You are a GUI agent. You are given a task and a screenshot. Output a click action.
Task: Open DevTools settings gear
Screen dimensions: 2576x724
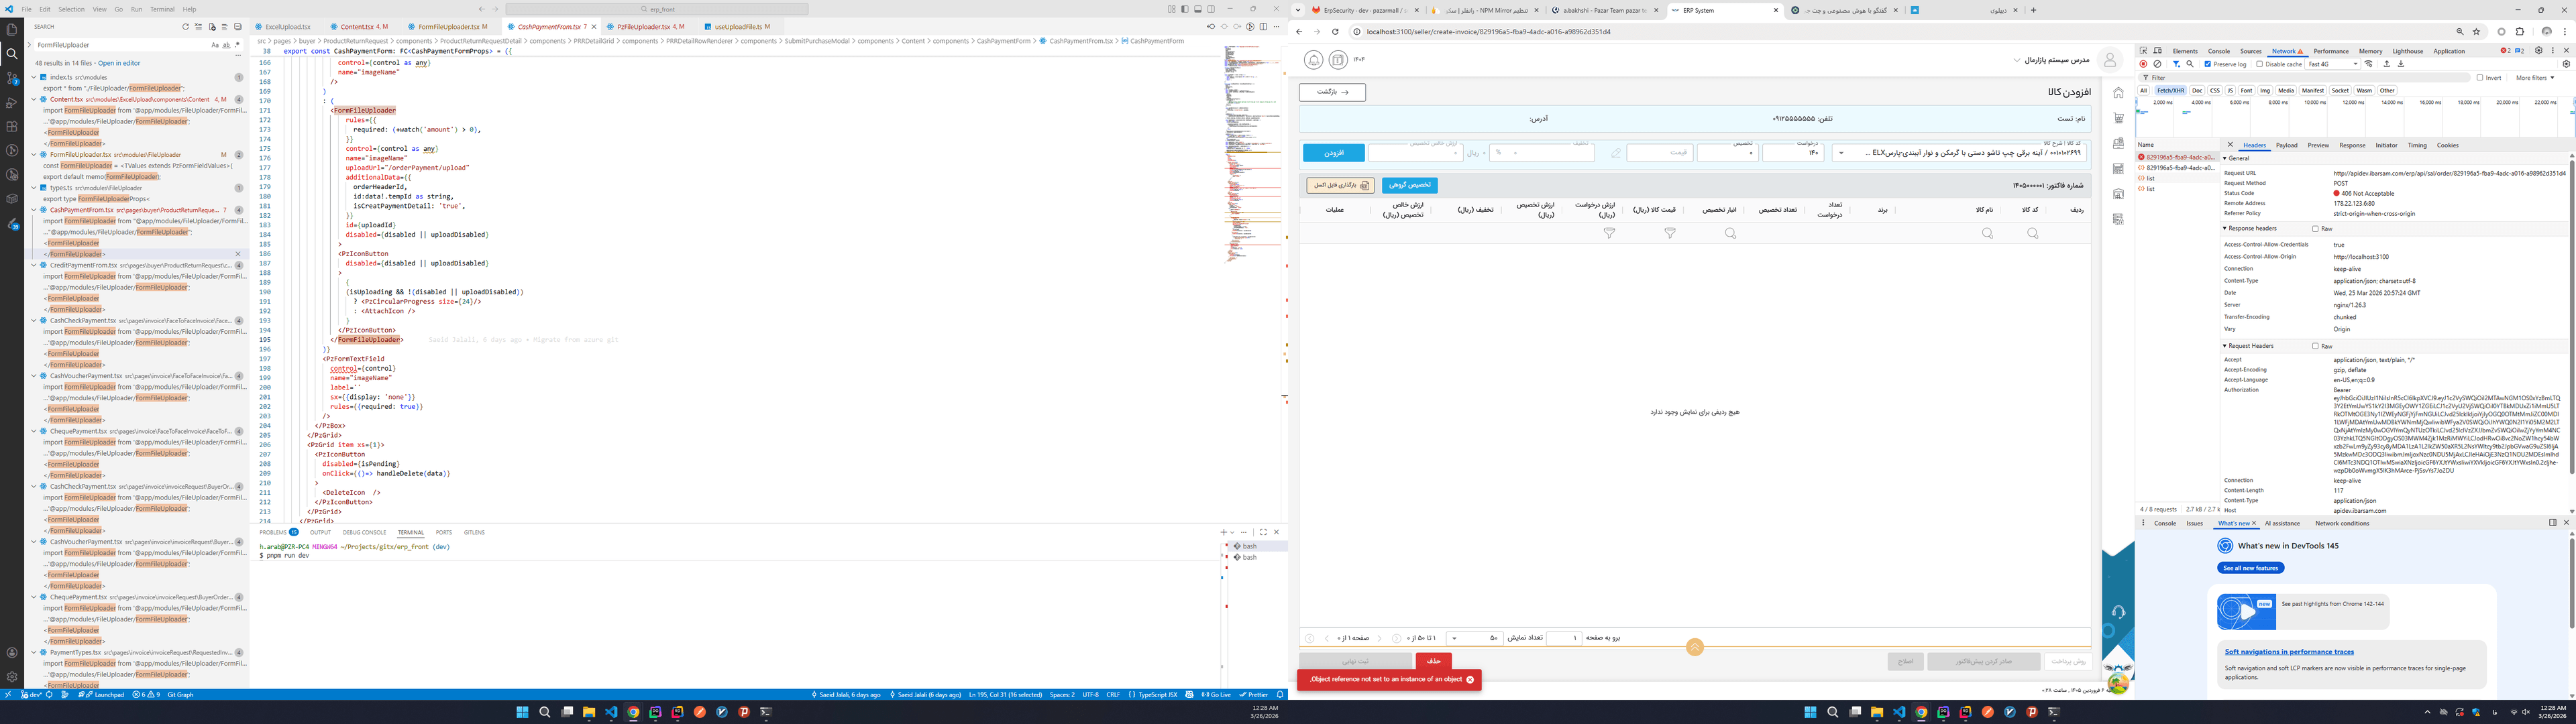(x=2538, y=50)
